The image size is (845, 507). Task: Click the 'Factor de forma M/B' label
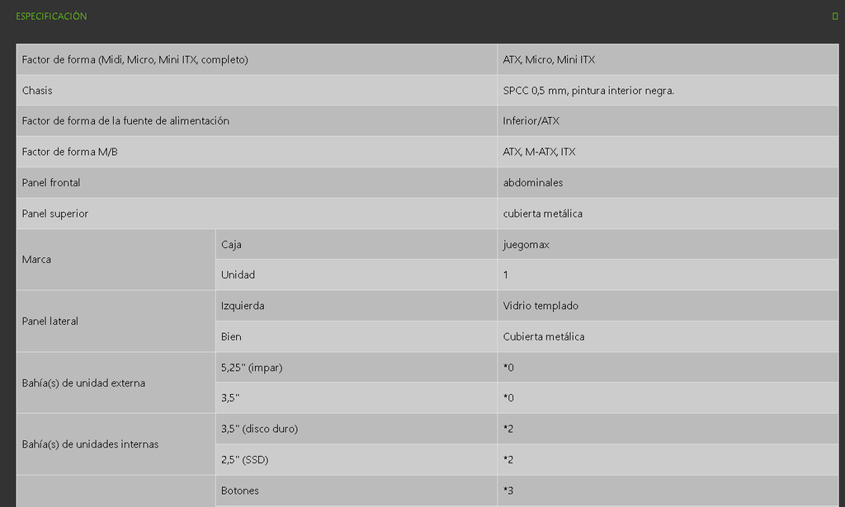70,152
